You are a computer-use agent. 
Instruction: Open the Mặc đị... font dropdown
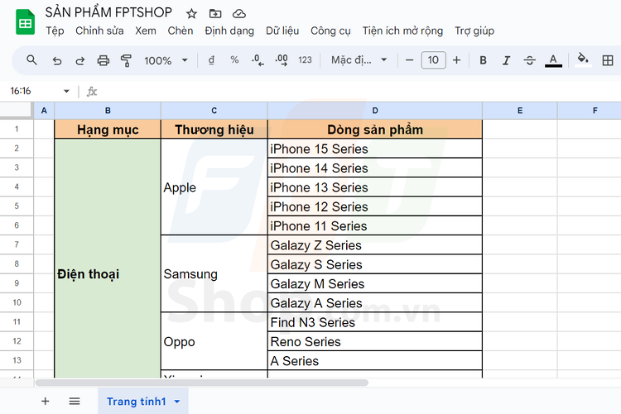click(359, 60)
